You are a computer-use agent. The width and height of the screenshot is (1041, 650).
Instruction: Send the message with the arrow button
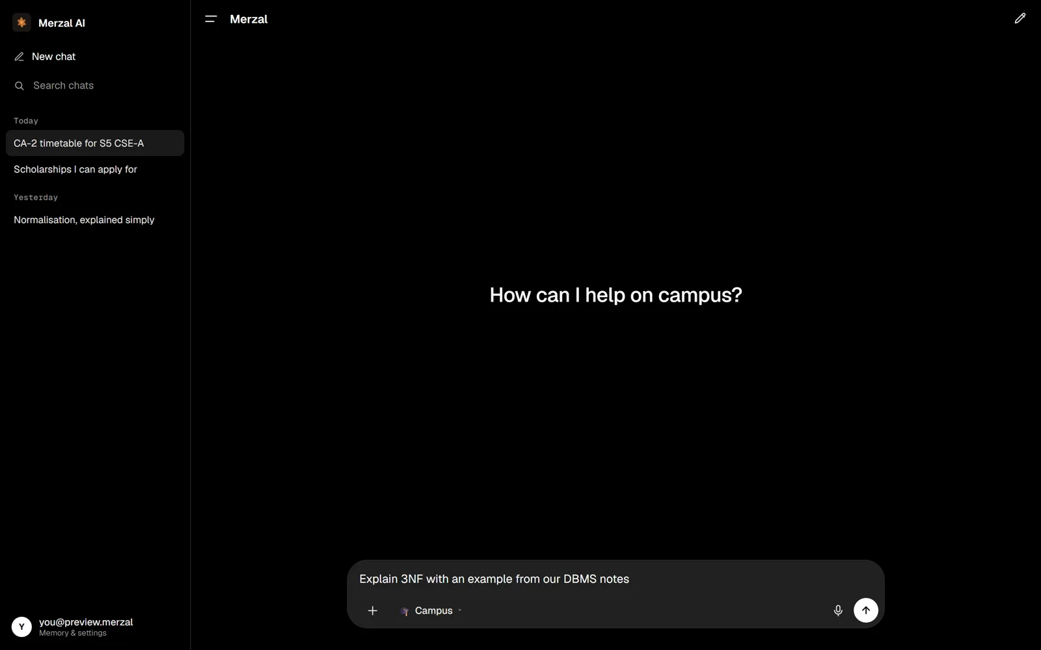(865, 610)
